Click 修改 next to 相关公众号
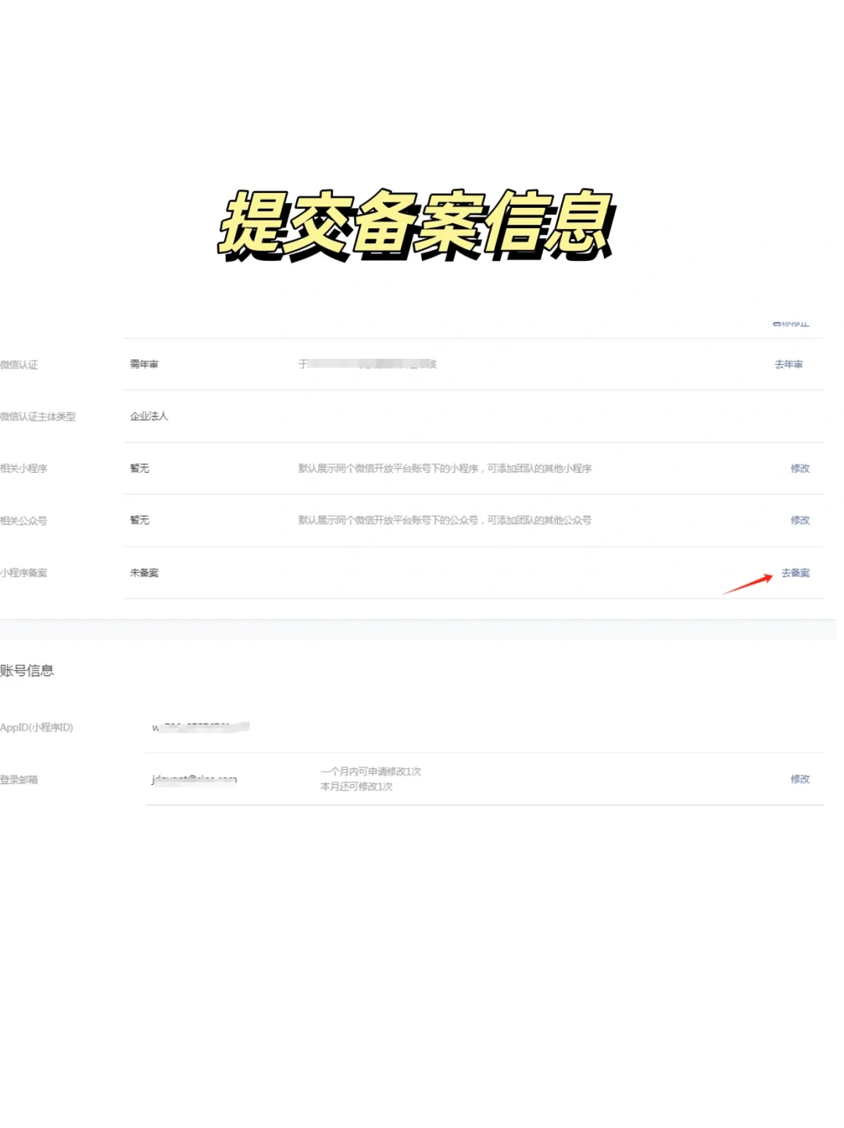This screenshot has width=844, height=1128. 799,520
